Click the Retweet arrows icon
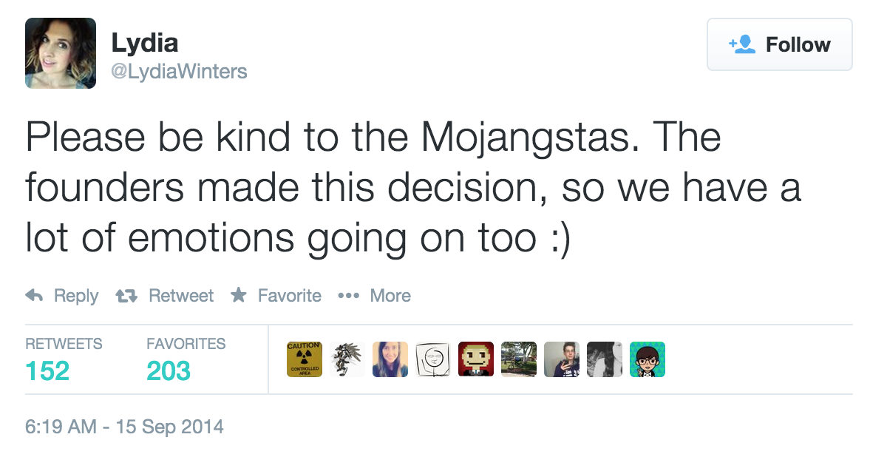Screen dimensions: 887x457 point(126,296)
